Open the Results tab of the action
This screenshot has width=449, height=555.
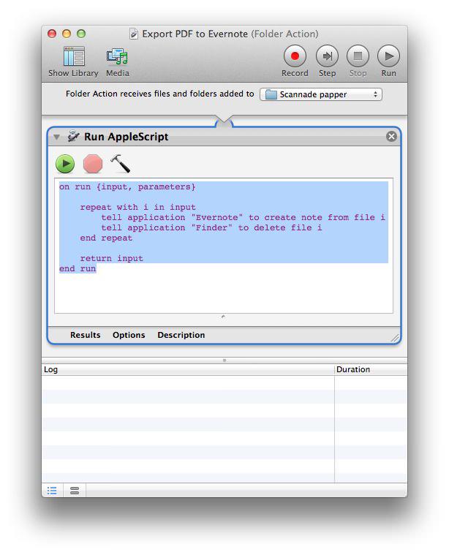coord(85,335)
